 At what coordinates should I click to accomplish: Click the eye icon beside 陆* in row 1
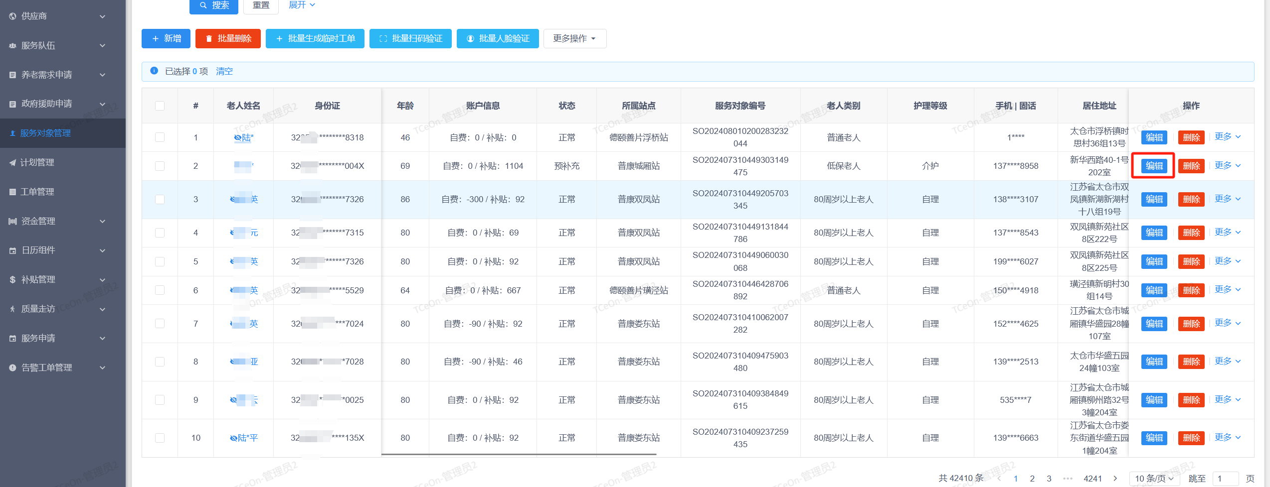[237, 138]
